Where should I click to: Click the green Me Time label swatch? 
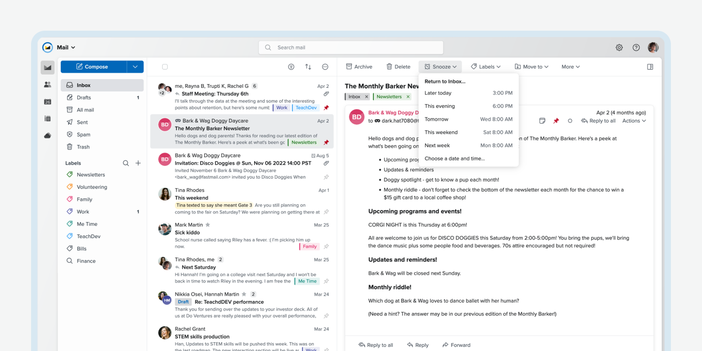click(x=70, y=224)
